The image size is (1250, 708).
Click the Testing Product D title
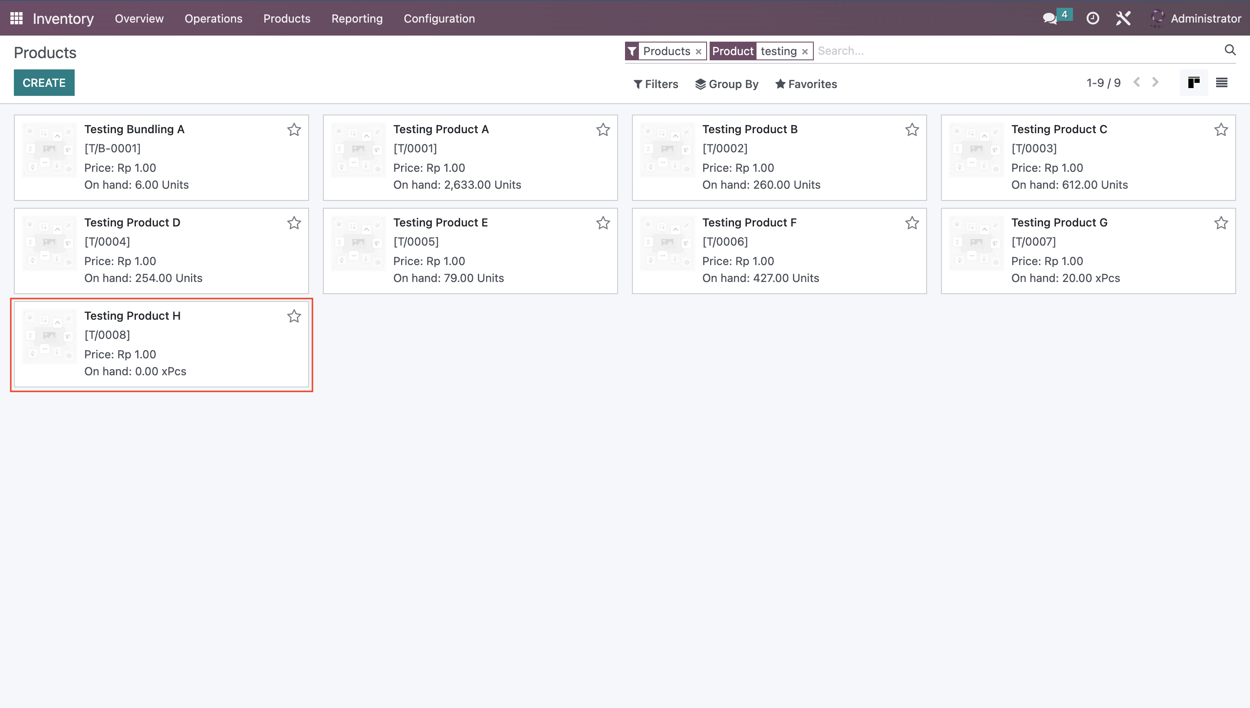(x=132, y=222)
